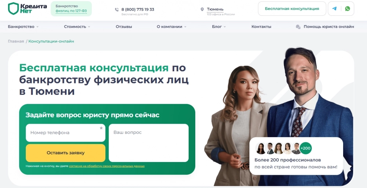Focus the Номер телефона input field
Screen dimensions: 367x188
[x=66, y=133]
